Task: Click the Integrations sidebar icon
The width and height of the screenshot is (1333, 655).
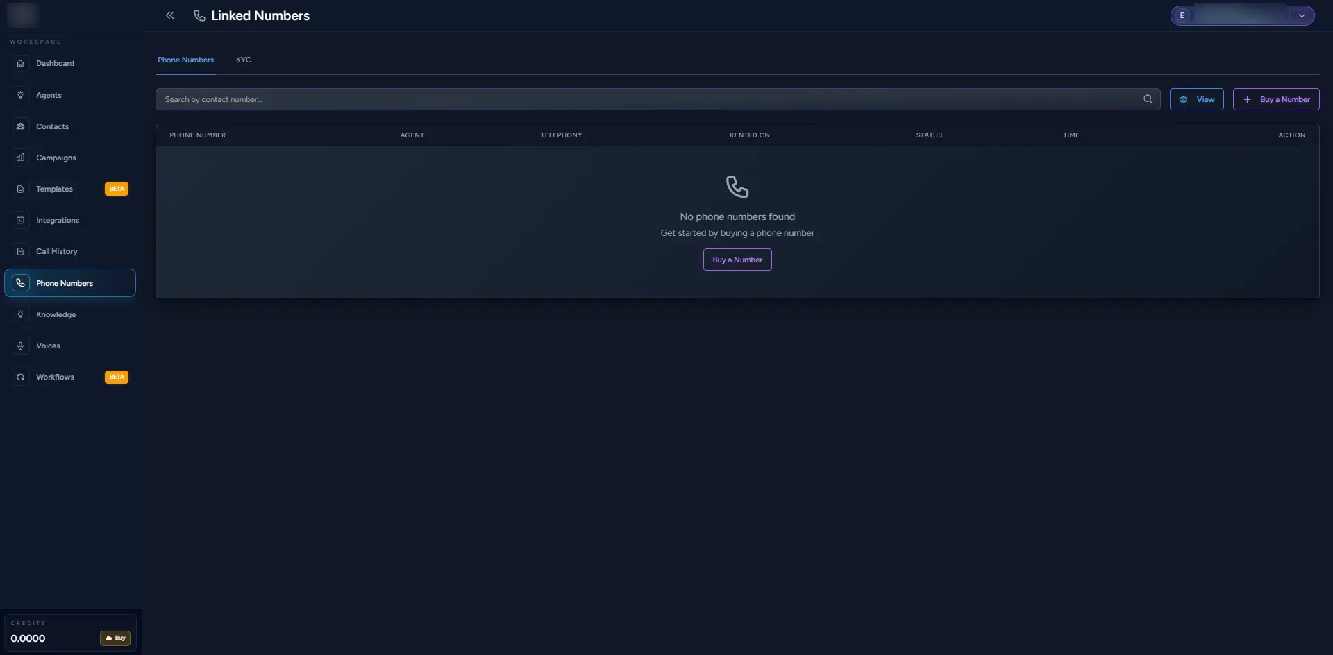Action: pyautogui.click(x=20, y=220)
